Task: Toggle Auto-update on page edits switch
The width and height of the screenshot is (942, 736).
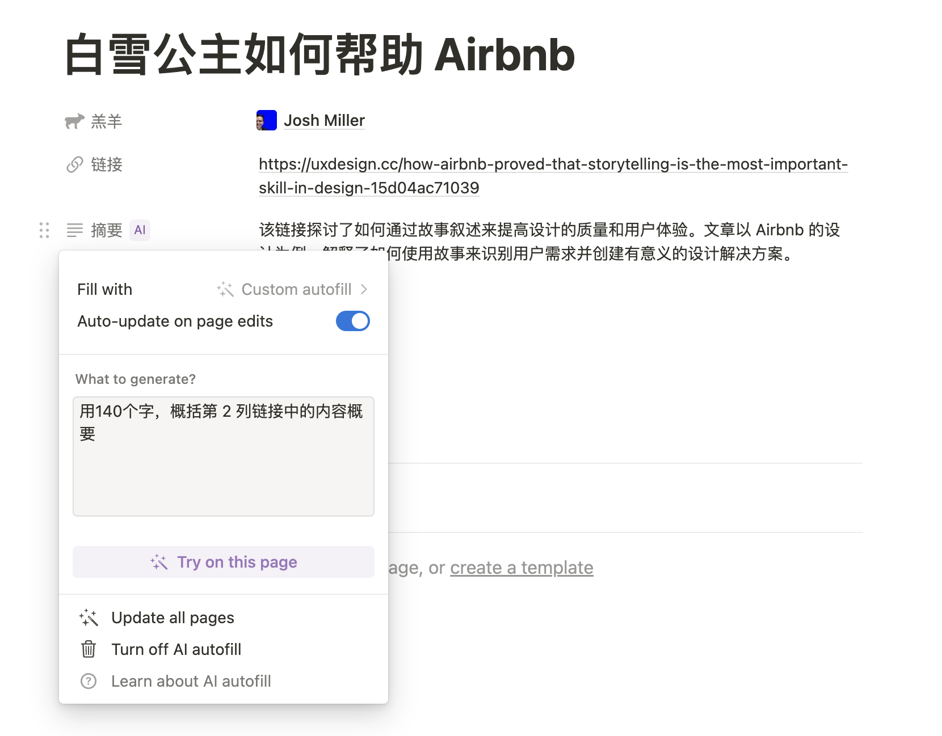Action: pos(353,321)
